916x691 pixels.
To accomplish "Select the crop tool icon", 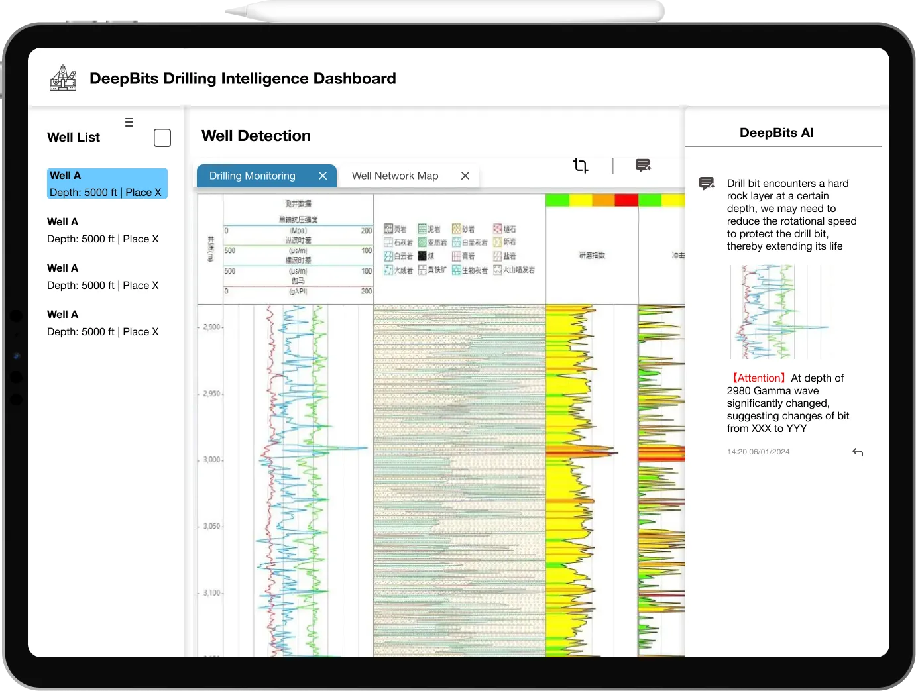I will 581,166.
